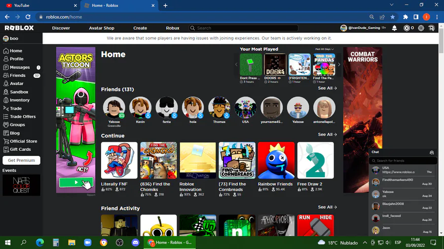This screenshot has height=249, width=444.
Task: Open Microsoft Edge from the taskbar
Action: (40, 243)
